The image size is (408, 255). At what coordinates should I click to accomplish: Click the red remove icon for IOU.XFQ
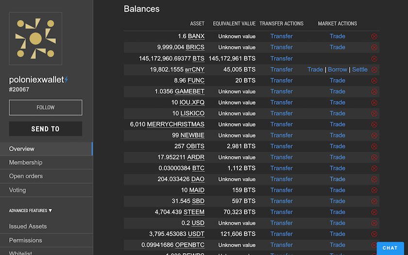[374, 103]
